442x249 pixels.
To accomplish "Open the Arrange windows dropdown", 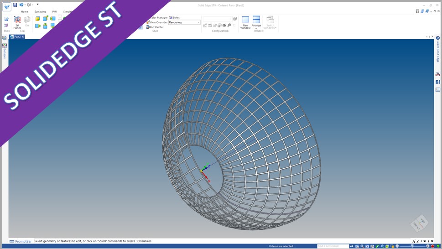I will [256, 22].
